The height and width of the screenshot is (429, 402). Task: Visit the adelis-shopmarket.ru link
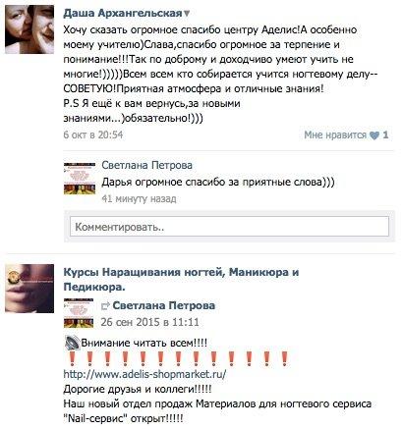pos(144,374)
